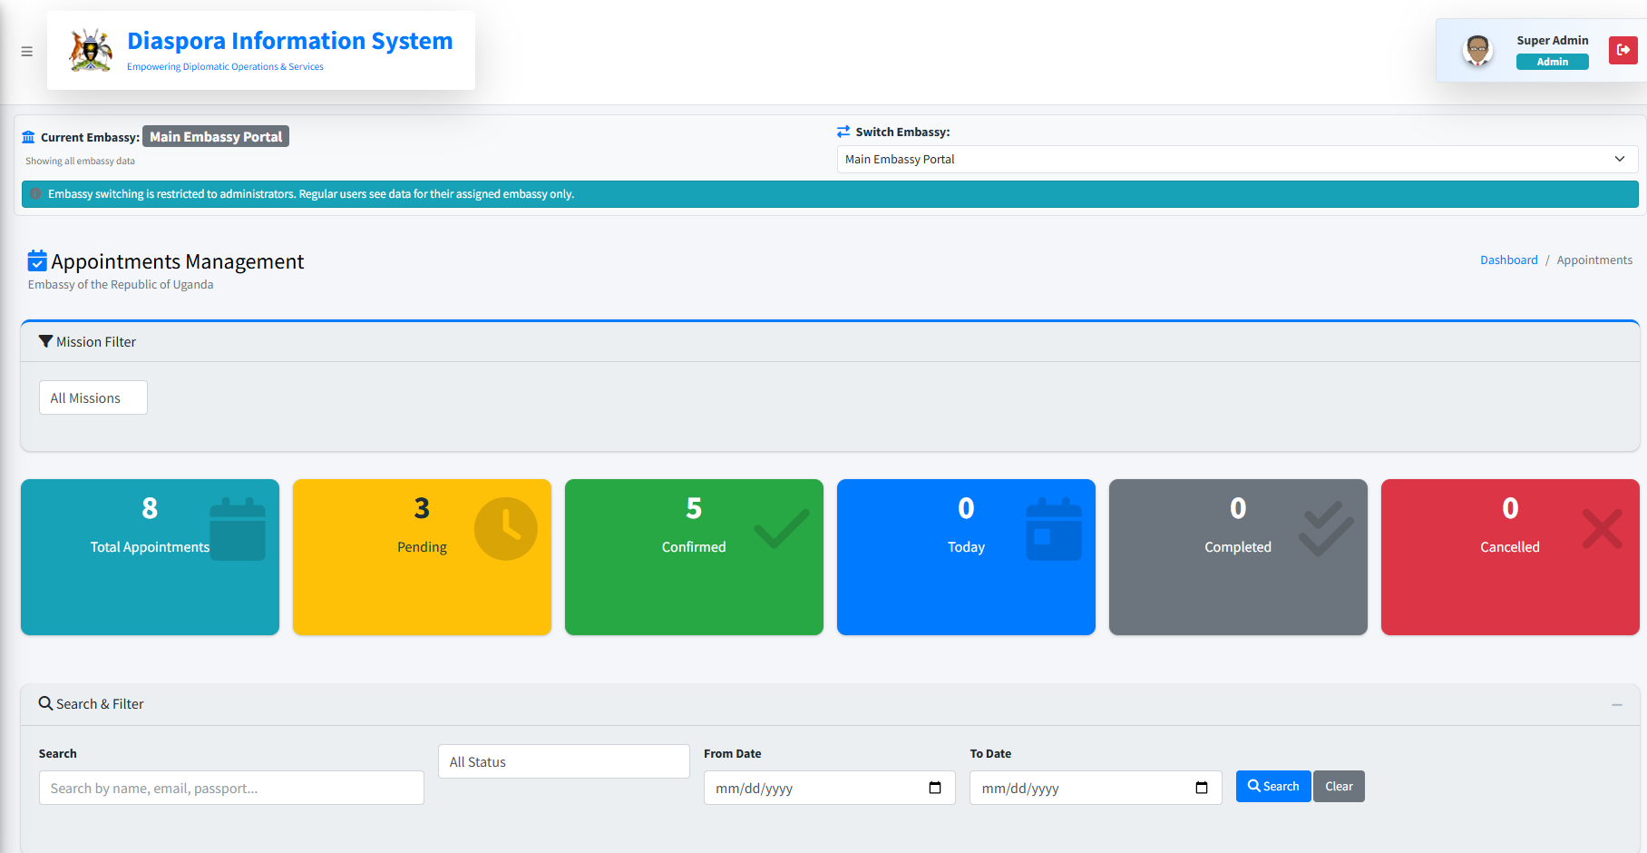1647x853 pixels.
Task: Click the info icon in teal banner
Action: 36,193
